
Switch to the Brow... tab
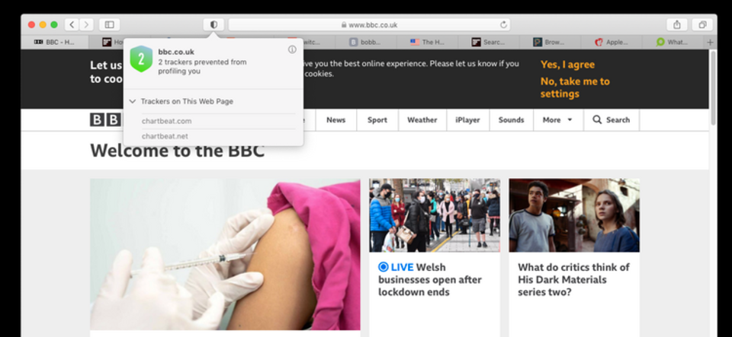(550, 42)
